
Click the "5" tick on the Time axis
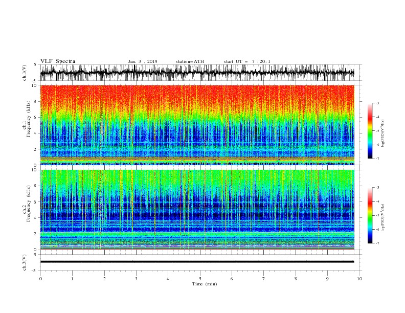[200, 279]
